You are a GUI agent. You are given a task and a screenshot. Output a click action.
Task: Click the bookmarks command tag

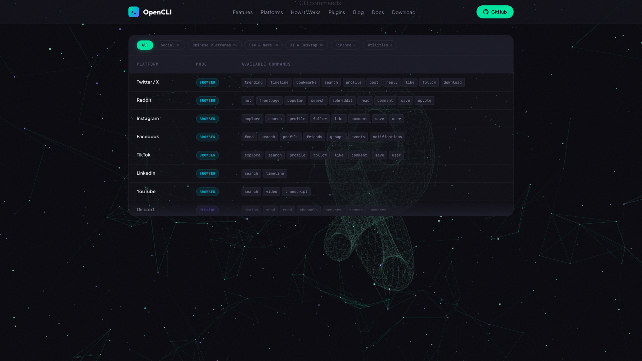(x=306, y=83)
